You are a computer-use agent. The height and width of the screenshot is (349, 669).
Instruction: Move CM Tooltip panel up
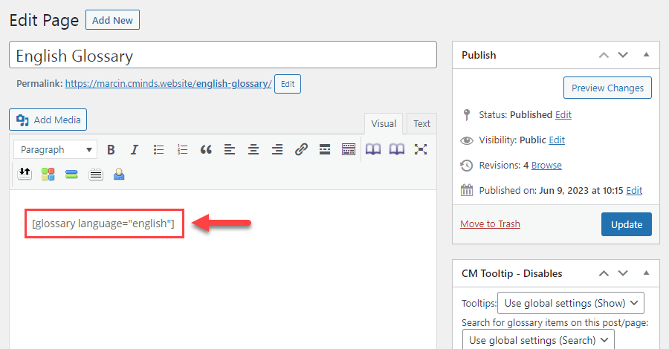(604, 273)
